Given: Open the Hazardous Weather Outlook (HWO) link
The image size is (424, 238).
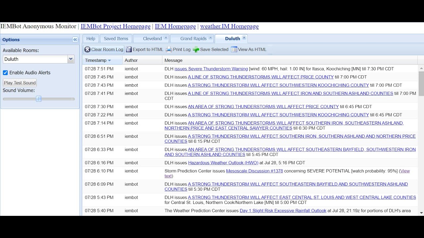Looking at the screenshot, I should [x=223, y=163].
